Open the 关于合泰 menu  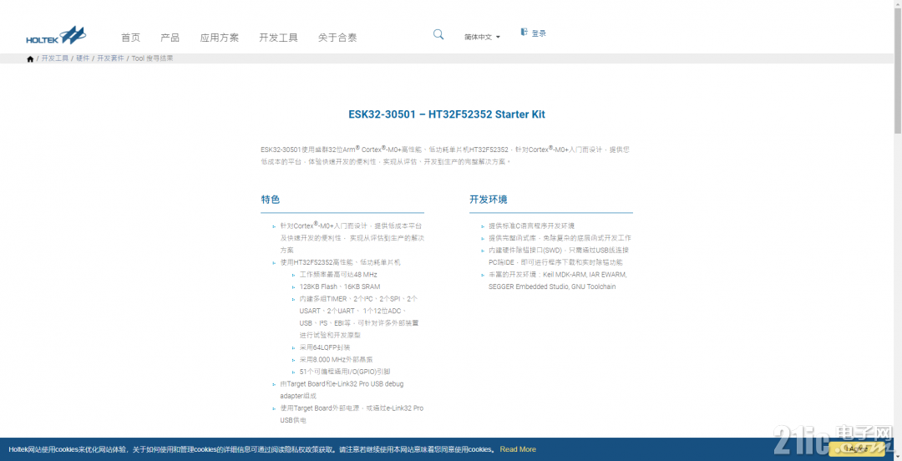[337, 38]
